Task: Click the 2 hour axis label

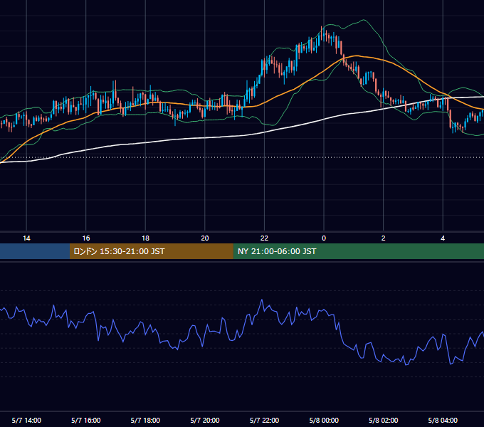Action: click(x=384, y=238)
